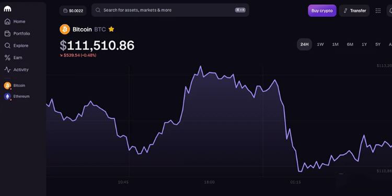The width and height of the screenshot is (392, 196).
Task: Click the Buy crypto button
Action: (322, 11)
